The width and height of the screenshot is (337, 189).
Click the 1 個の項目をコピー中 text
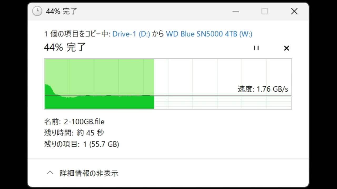[77, 34]
